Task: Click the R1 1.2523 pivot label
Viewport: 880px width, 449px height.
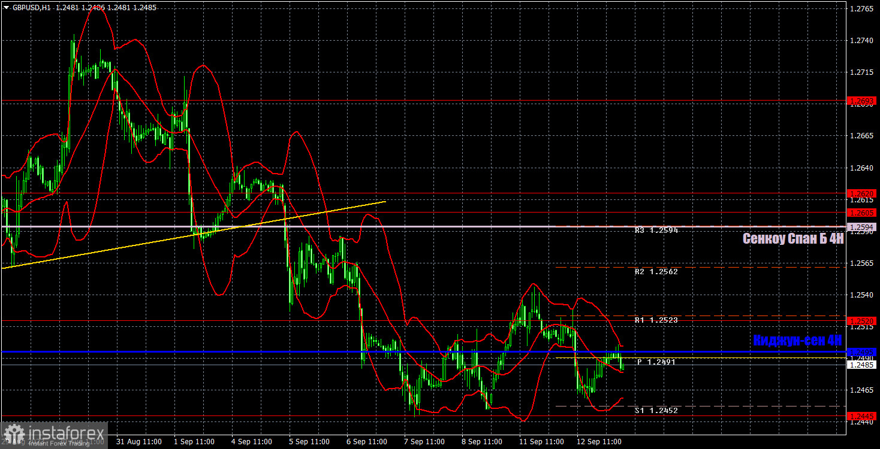Action: click(656, 321)
